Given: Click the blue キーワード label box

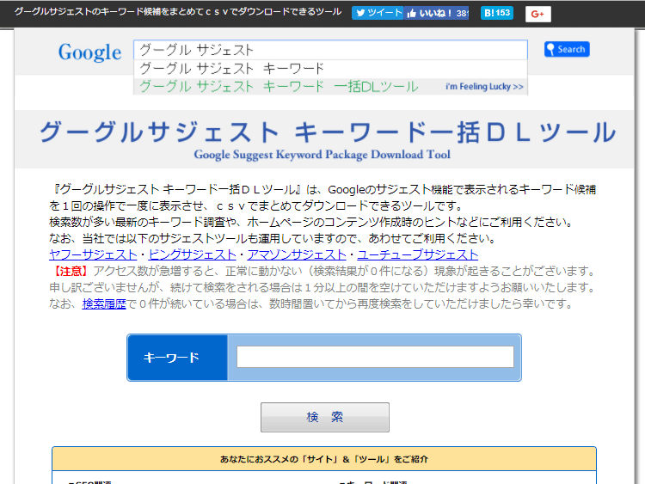Looking at the screenshot, I should (x=177, y=358).
